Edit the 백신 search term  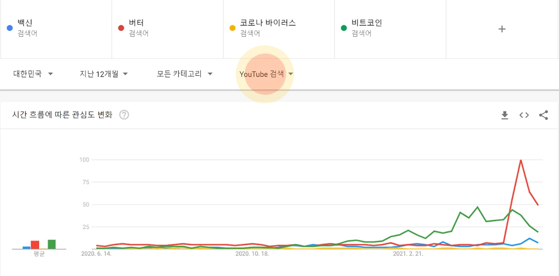point(56,29)
